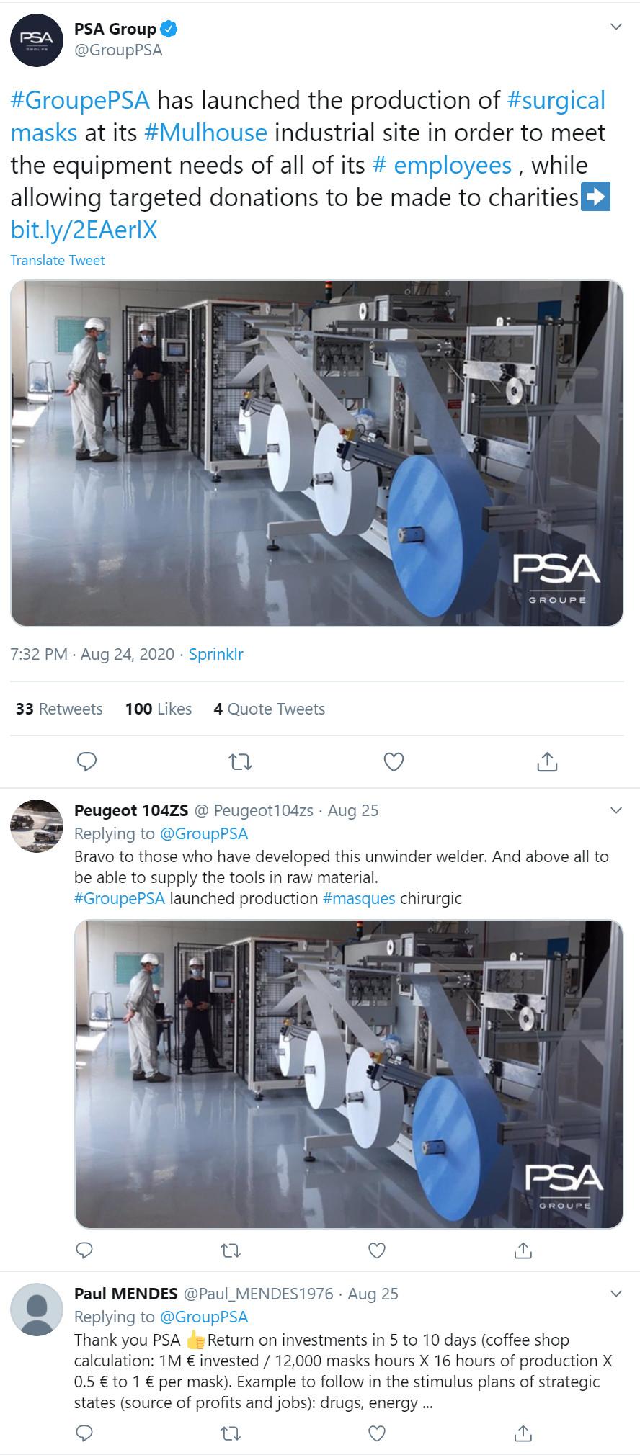Open options chevron on Paul MENDES reply
640x1455 pixels.
pyautogui.click(x=615, y=1294)
